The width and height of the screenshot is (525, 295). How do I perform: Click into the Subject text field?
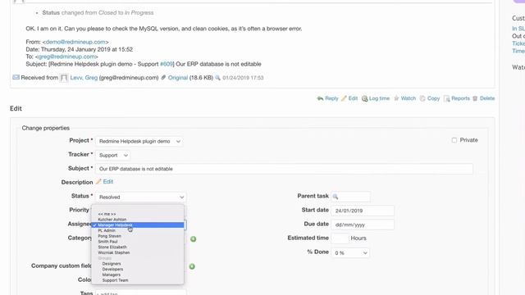coord(285,169)
